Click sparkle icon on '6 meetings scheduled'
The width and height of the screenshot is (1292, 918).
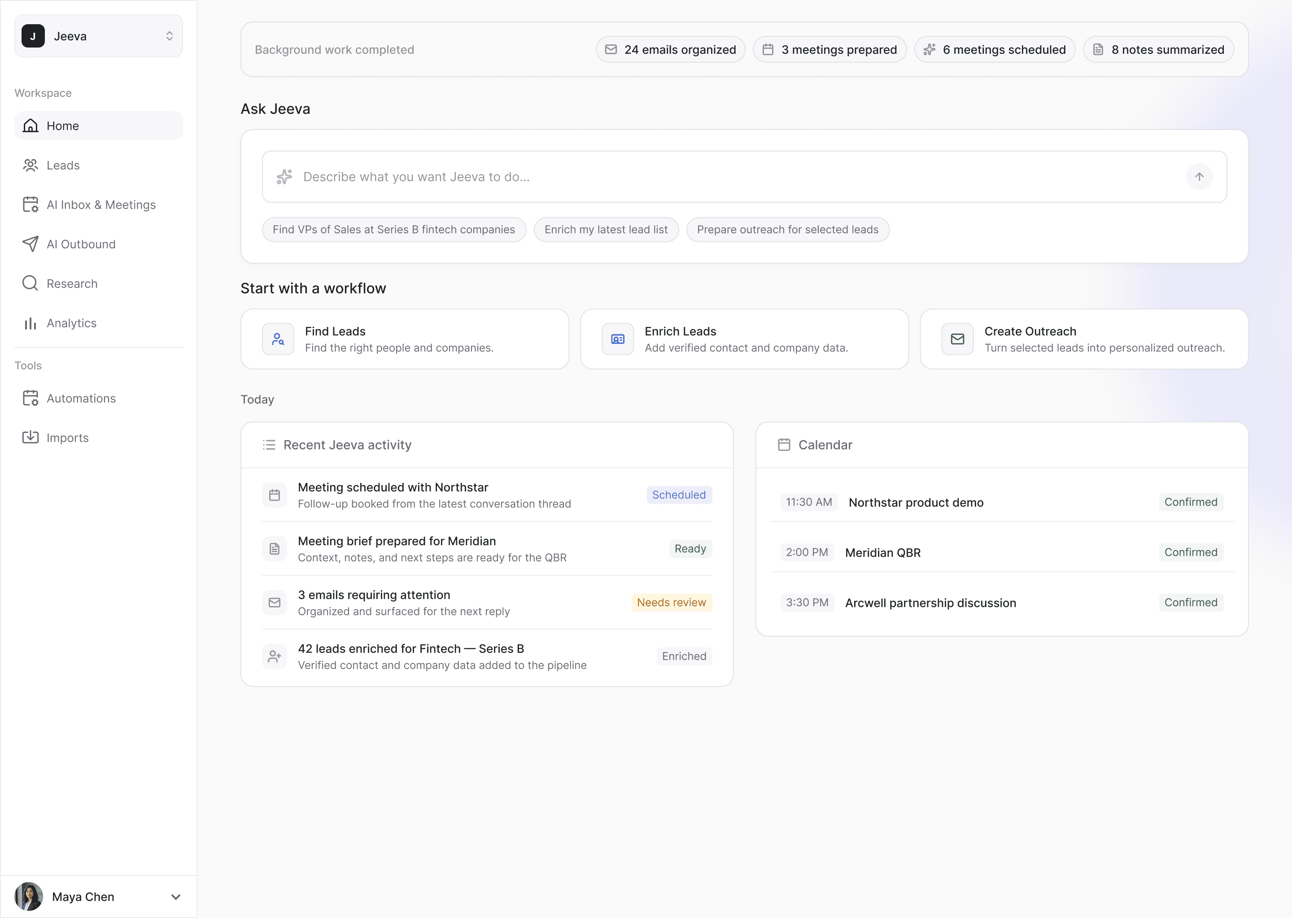(x=930, y=50)
